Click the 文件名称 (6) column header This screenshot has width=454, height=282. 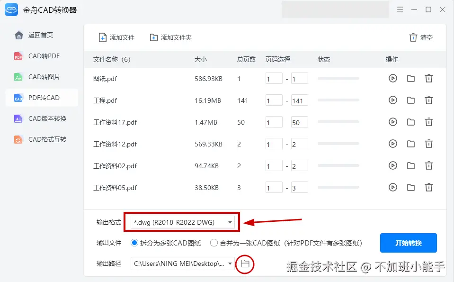(112, 59)
